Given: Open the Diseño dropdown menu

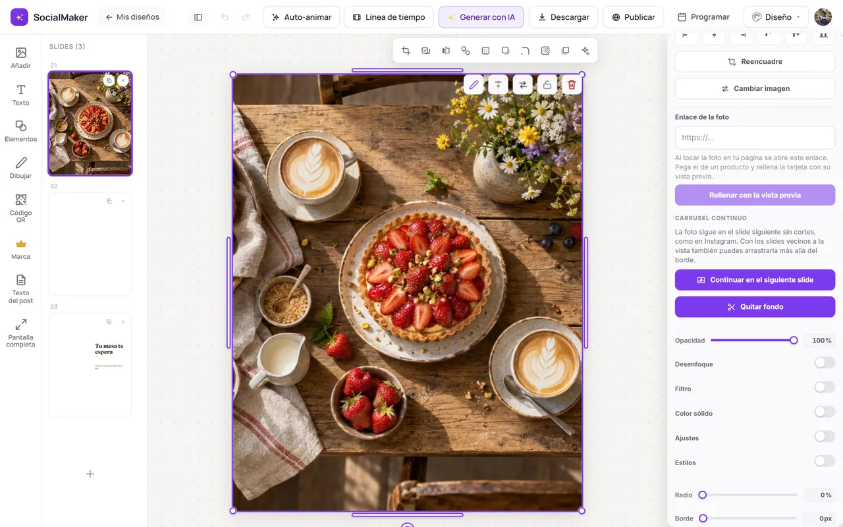Looking at the screenshot, I should tap(776, 17).
